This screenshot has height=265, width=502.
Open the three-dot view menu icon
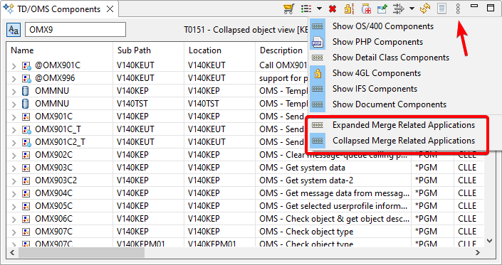(458, 9)
